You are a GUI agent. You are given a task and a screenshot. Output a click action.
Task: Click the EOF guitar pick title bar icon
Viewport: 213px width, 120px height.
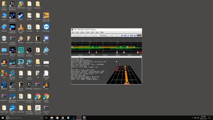point(72,30)
